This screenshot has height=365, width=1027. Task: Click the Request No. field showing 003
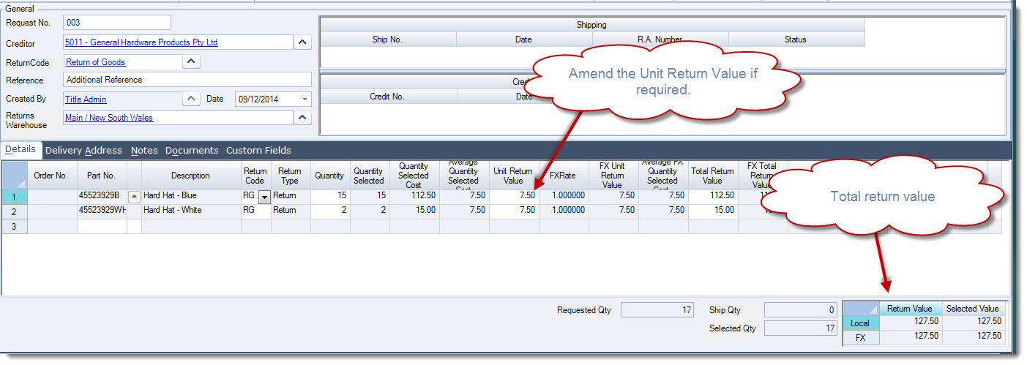point(117,23)
